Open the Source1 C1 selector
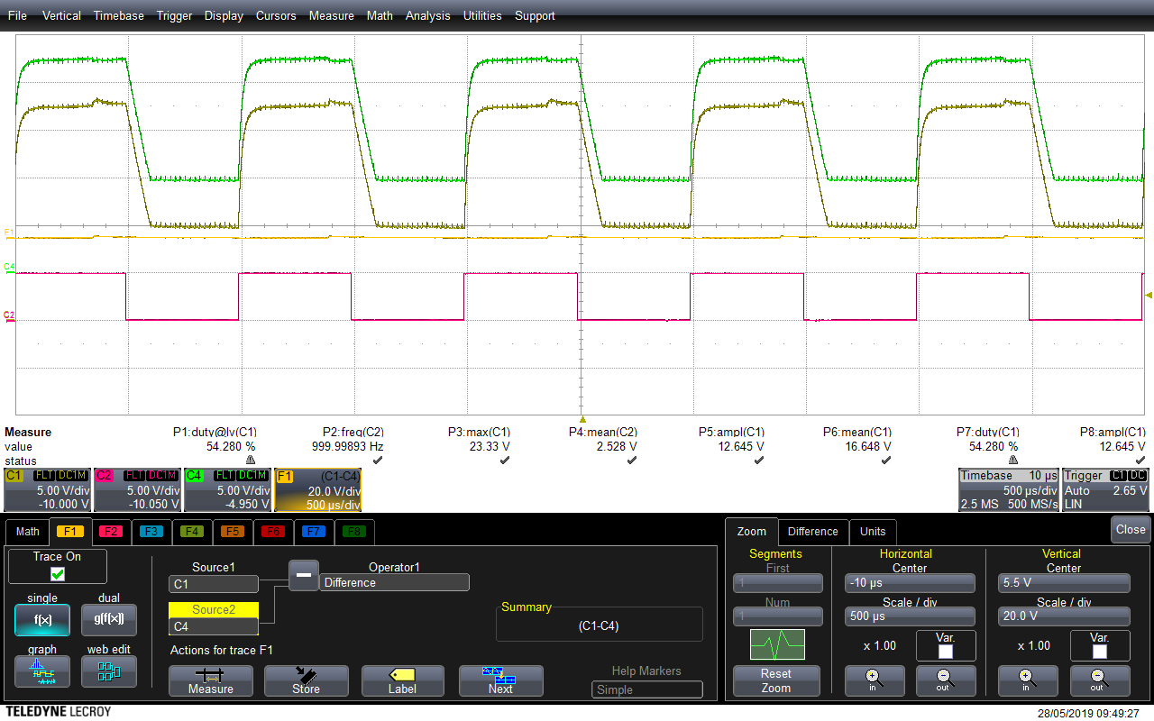Screen dimensions: 1154x721 click(214, 584)
